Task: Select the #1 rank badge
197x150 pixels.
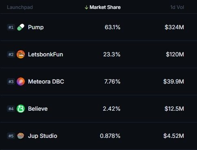Action: [11, 27]
